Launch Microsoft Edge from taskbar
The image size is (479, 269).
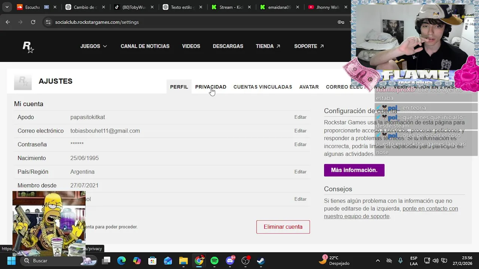(121, 261)
